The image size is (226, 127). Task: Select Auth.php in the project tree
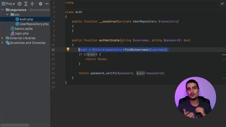pyautogui.click(x=25, y=19)
